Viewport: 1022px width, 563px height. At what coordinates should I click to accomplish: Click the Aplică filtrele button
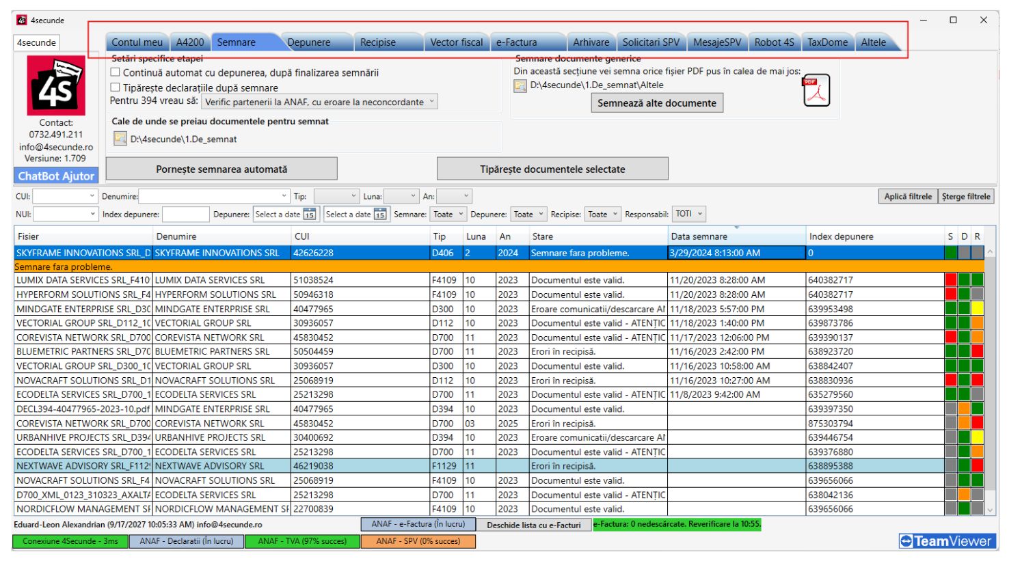coord(908,197)
